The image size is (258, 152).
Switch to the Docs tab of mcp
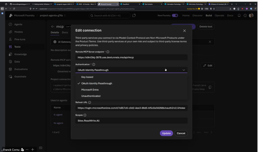click(x=65, y=32)
